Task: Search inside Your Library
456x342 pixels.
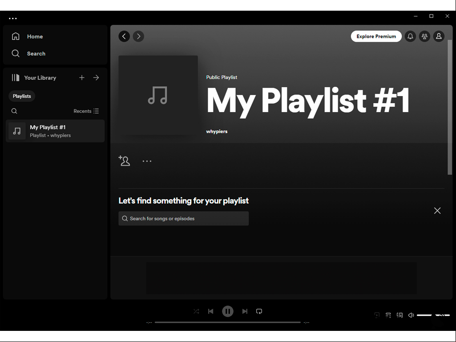Action: point(14,111)
